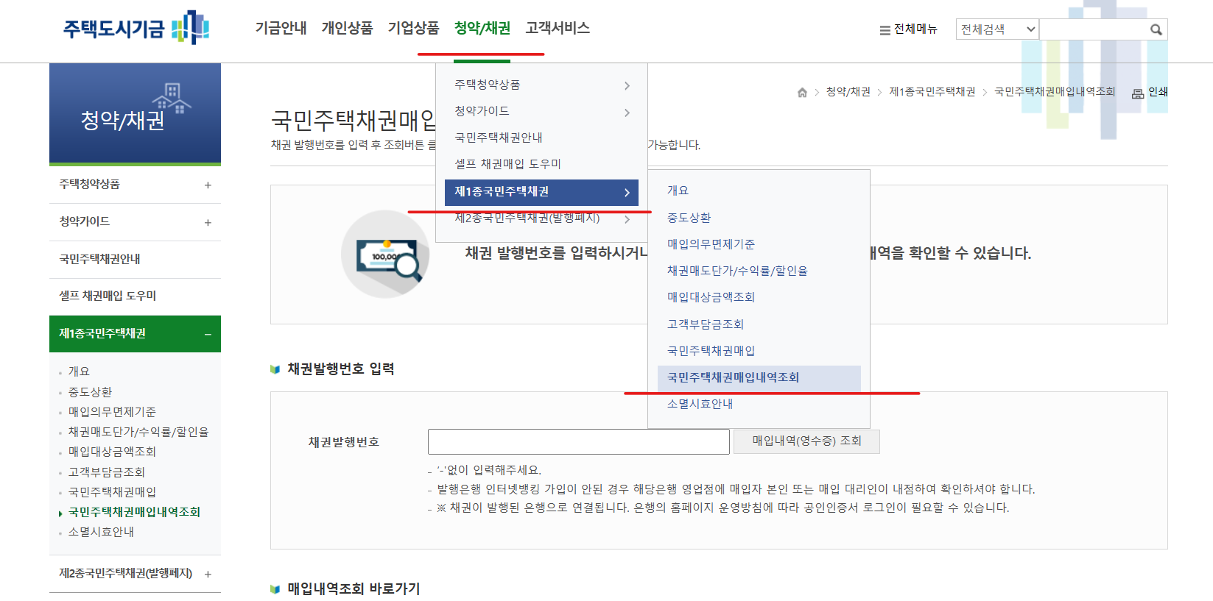Click the 채권발행번호 input field
Viewport: 1213px width, 601px height.
point(579,441)
